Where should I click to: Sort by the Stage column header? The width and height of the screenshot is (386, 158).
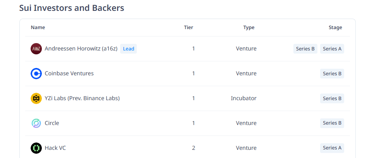pyautogui.click(x=335, y=28)
